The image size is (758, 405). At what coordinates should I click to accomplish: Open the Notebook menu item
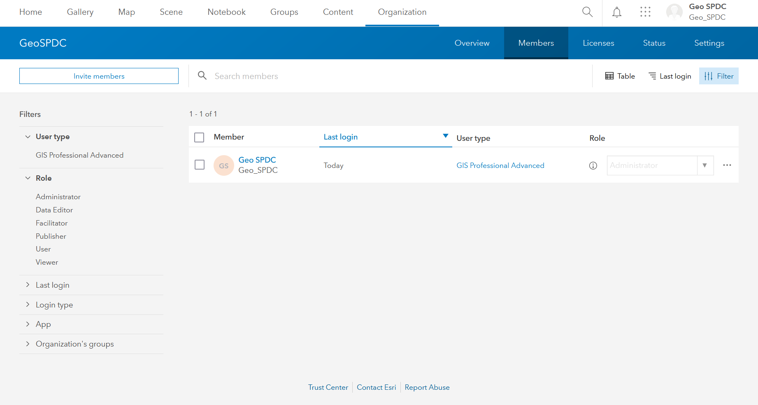point(226,12)
